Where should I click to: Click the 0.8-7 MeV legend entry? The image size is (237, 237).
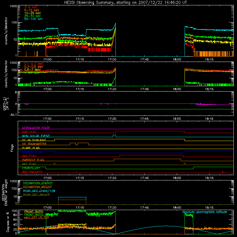coord(32,70)
